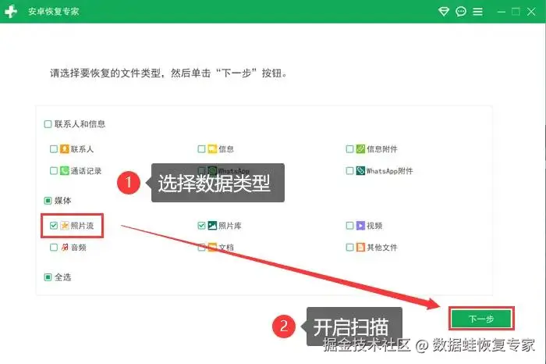
Task: Click the Message Attachments (信息附件) icon
Action: (360, 149)
